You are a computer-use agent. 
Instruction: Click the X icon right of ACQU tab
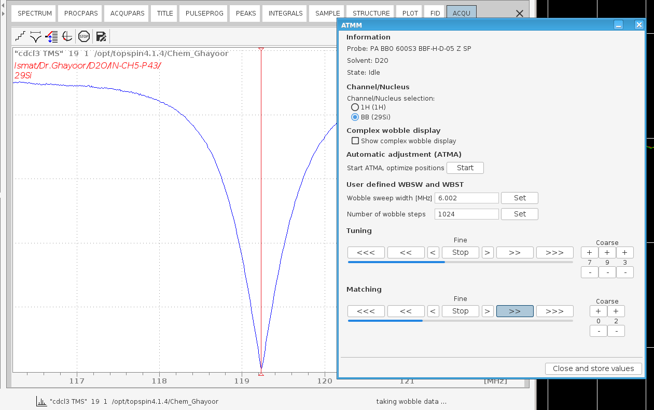click(x=519, y=13)
